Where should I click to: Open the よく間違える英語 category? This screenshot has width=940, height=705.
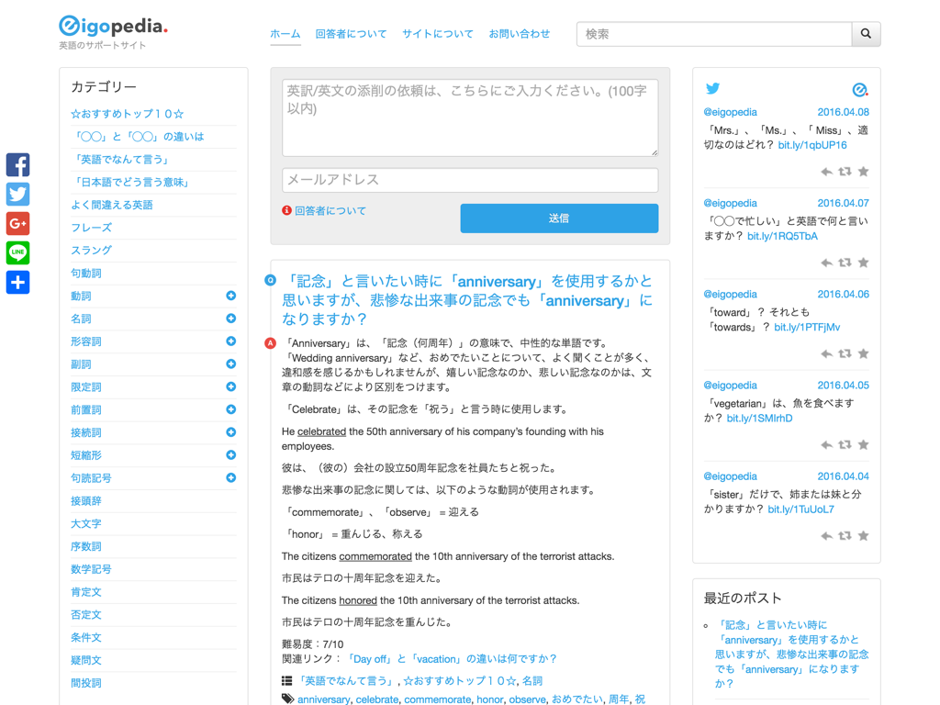click(x=111, y=205)
